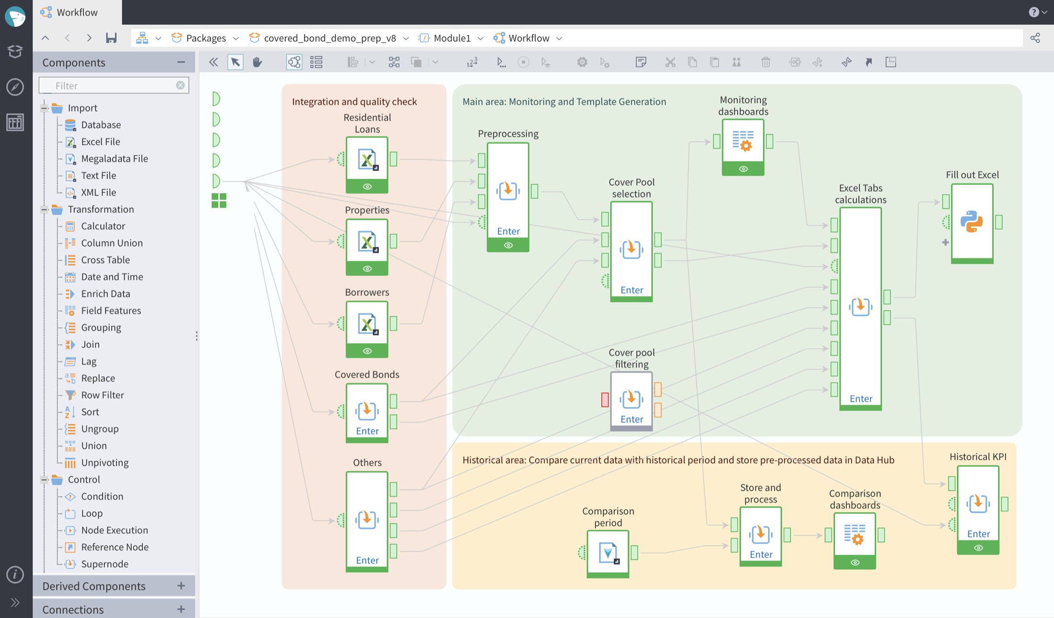Toggle eye preview on Borrowers node
Viewport: 1054px width, 618px height.
pos(367,351)
